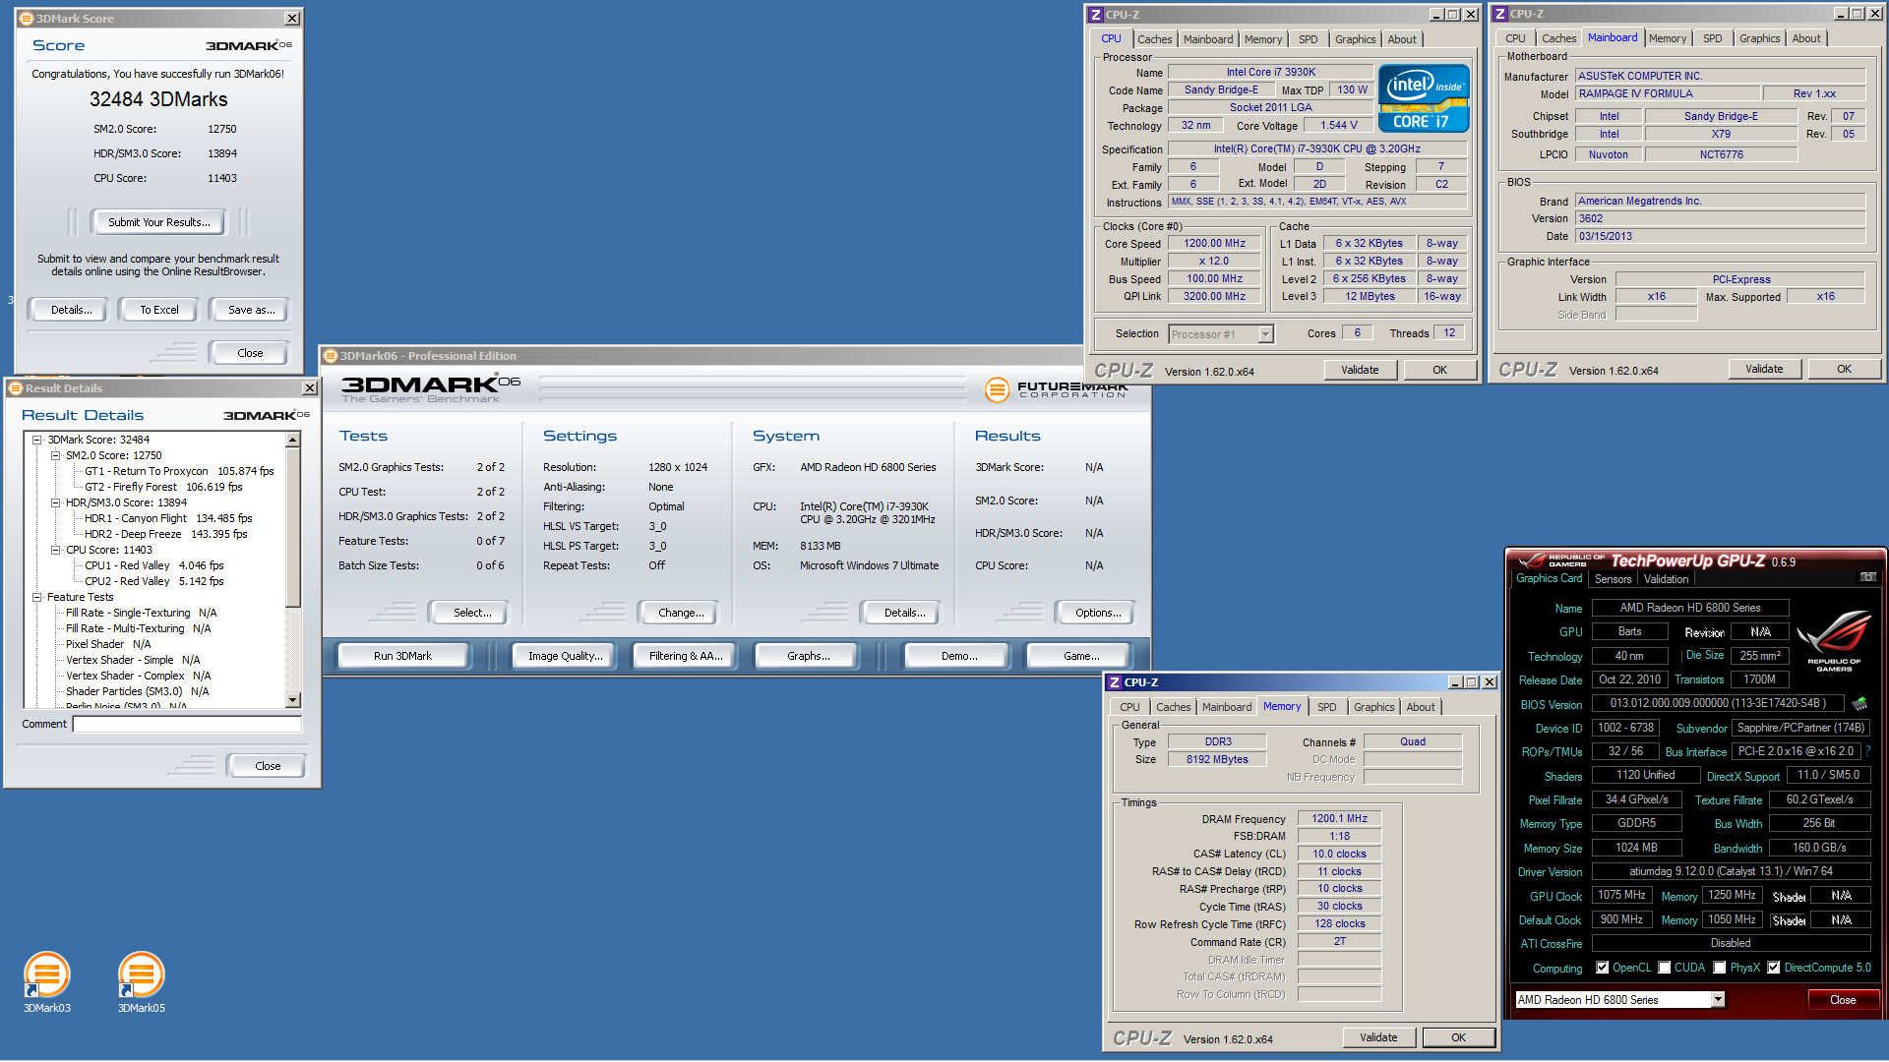Screen dimensions: 1889x1062
Task: Open About tab in the CPU tab window
Action: click(1402, 39)
